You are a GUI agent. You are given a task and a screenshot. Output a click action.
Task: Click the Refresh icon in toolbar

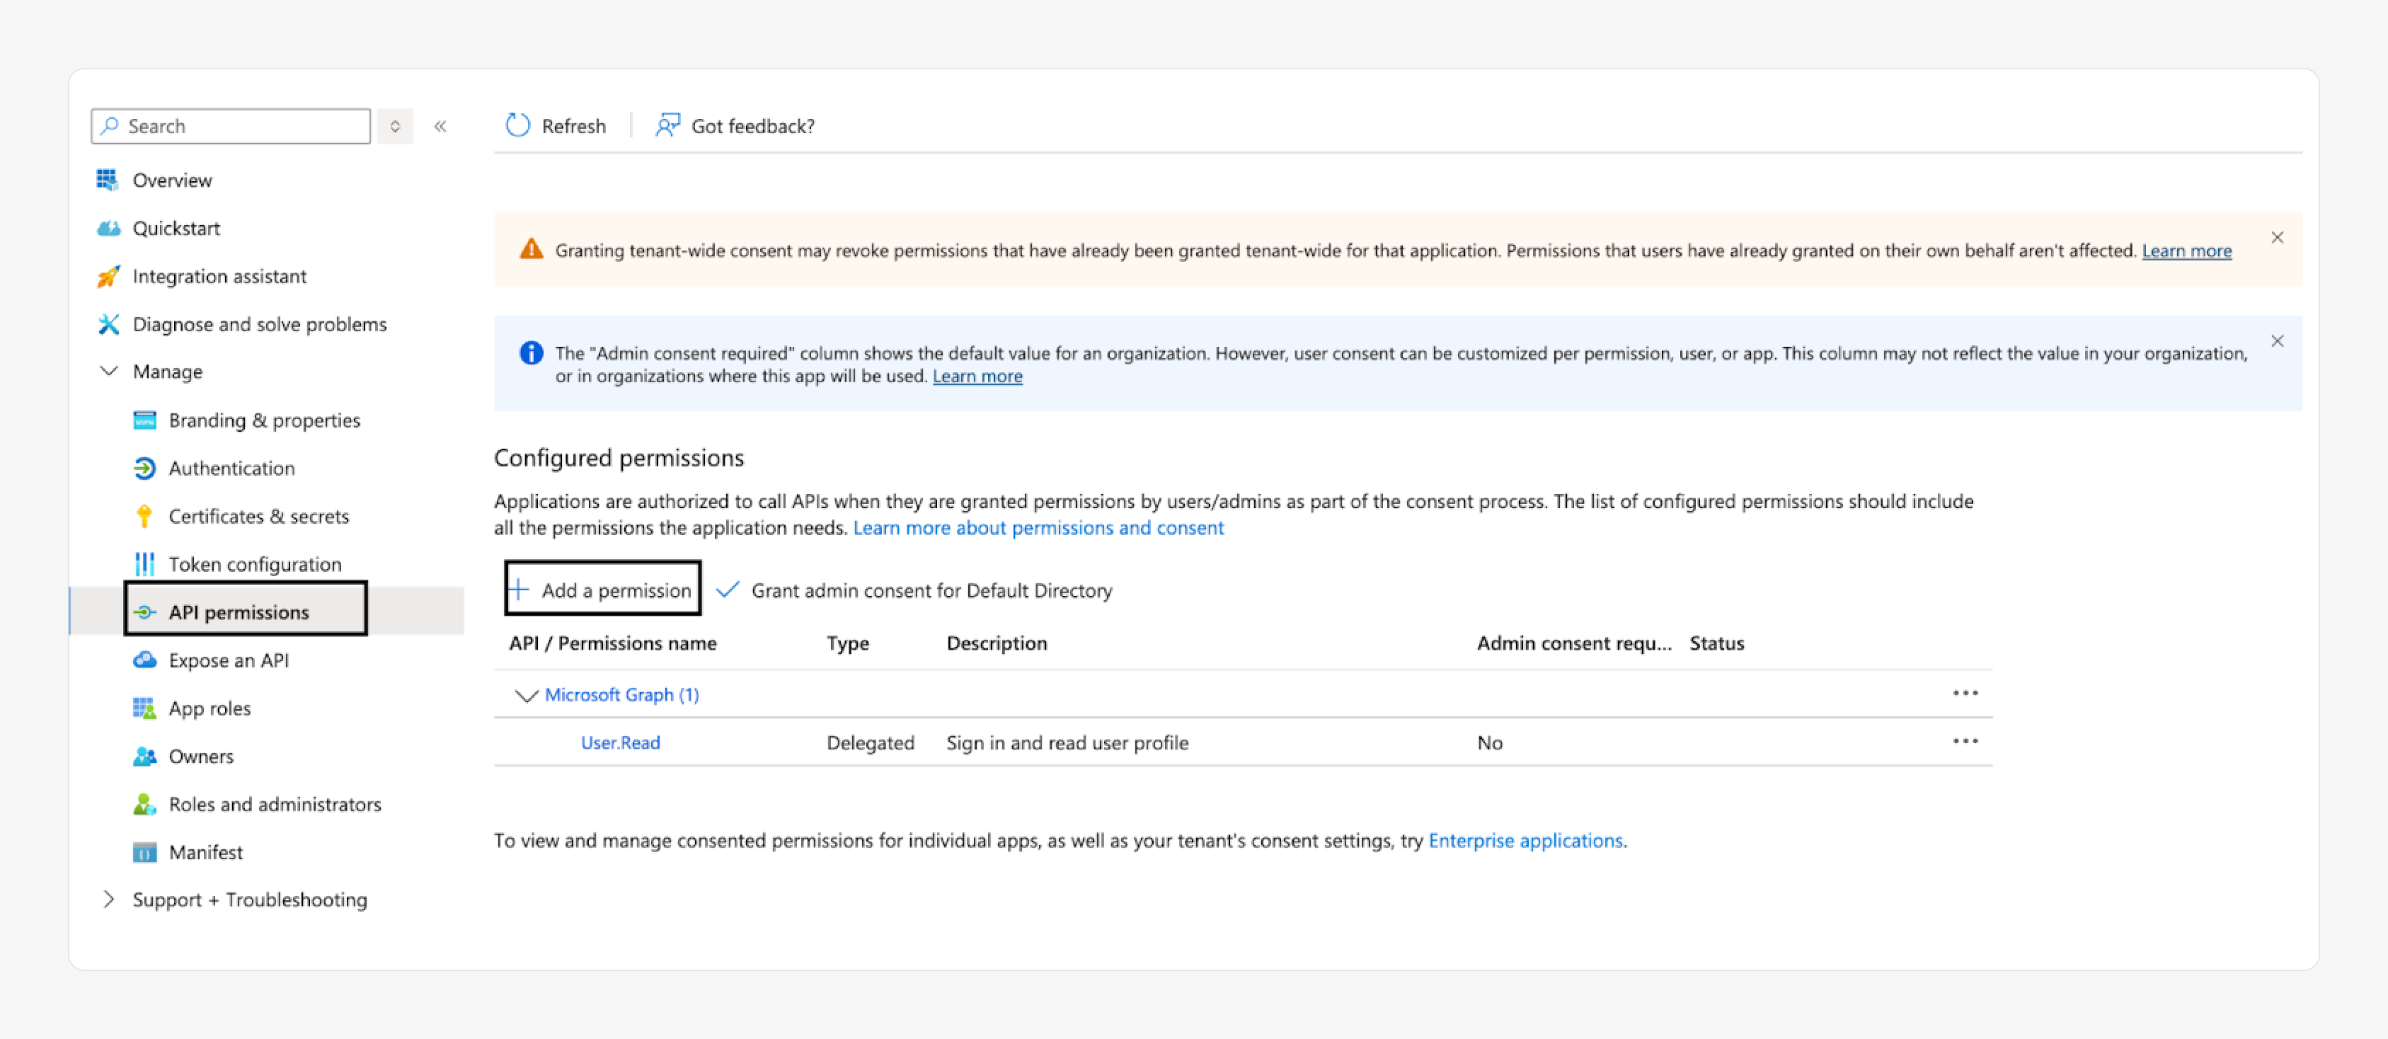(x=517, y=125)
